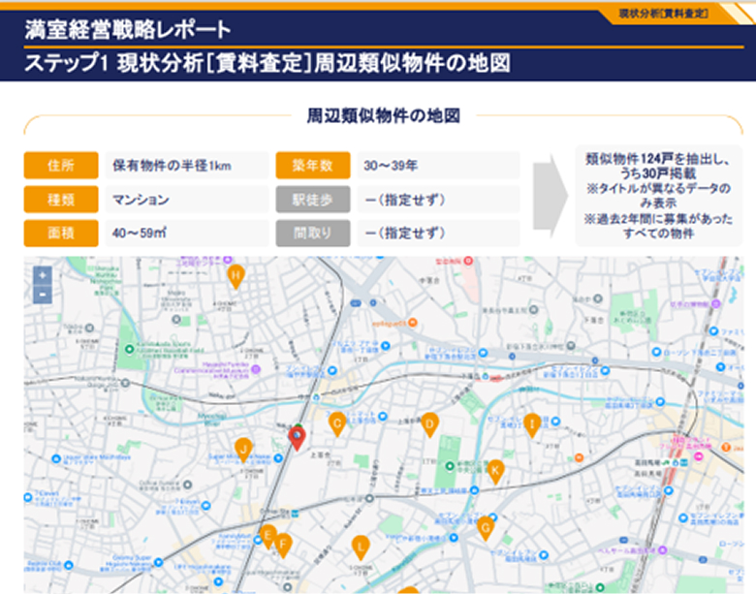Click the greyed-out 駅徒歩 label

coord(313,200)
